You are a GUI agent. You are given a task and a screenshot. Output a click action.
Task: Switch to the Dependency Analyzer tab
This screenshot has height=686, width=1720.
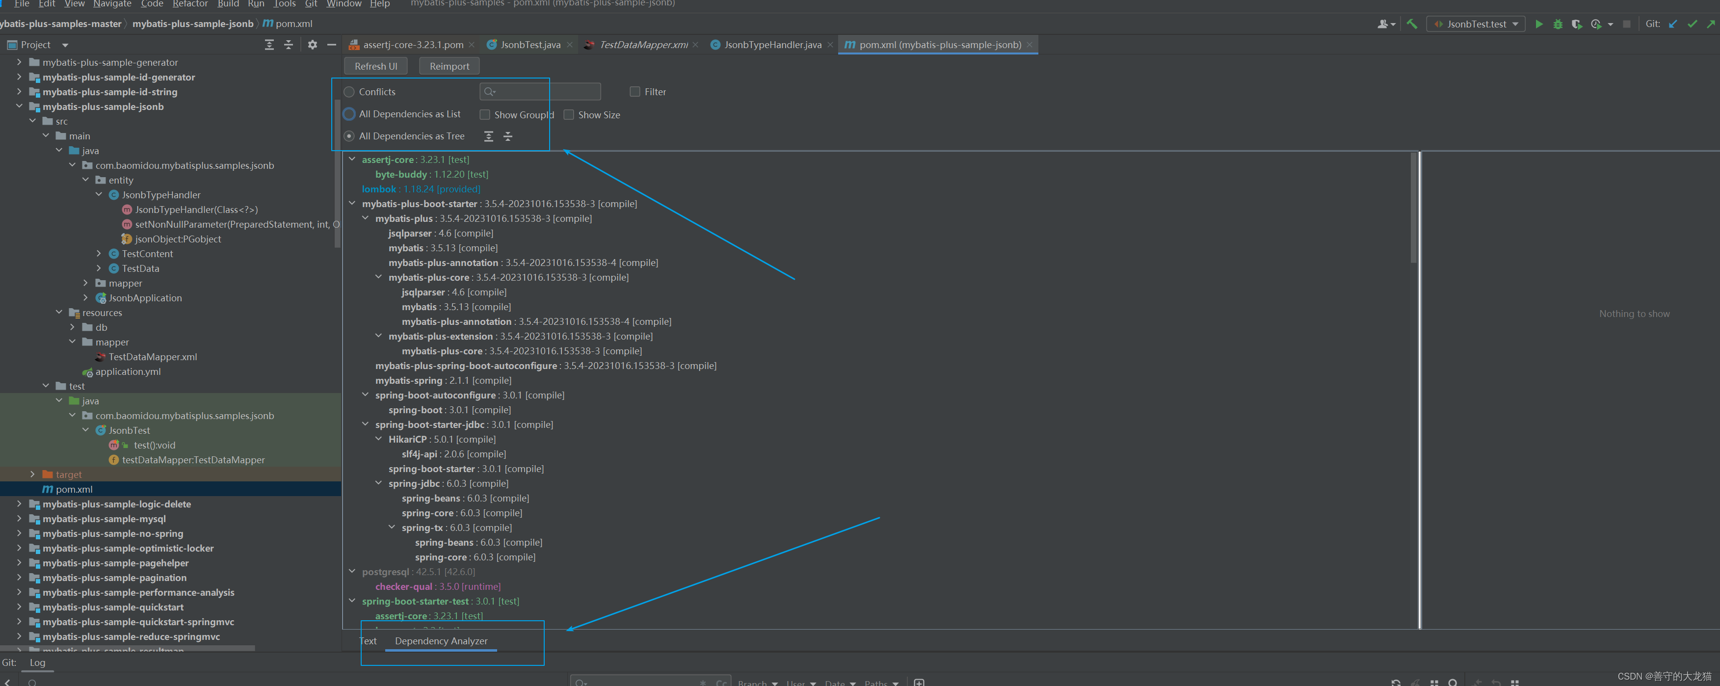point(441,641)
